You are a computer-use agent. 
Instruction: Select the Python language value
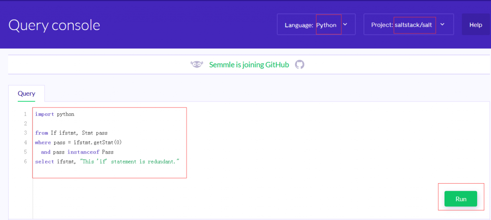(x=327, y=25)
